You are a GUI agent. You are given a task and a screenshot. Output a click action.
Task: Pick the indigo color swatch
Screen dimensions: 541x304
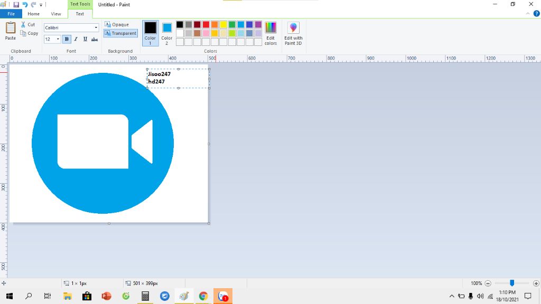pos(249,24)
